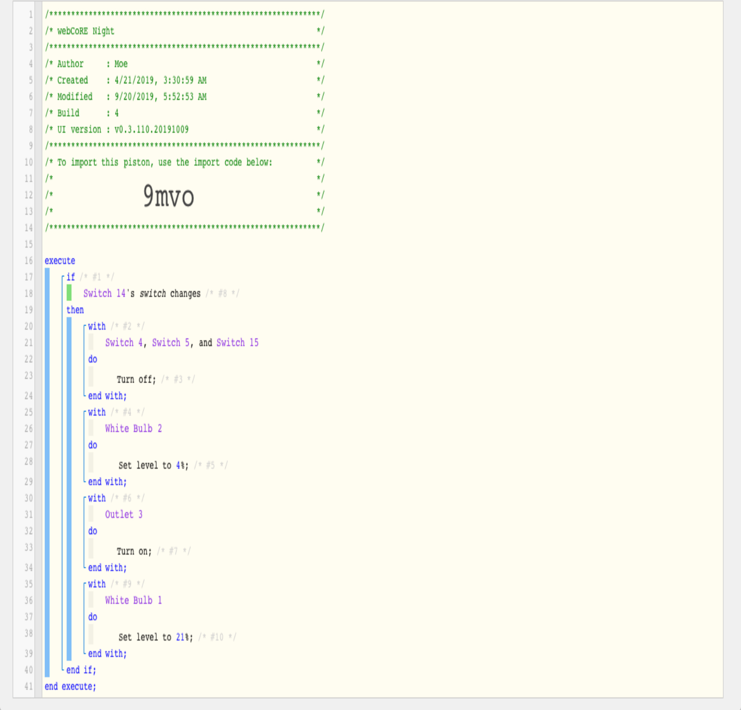
Task: Click the Switch 4 device
Action: (x=124, y=343)
